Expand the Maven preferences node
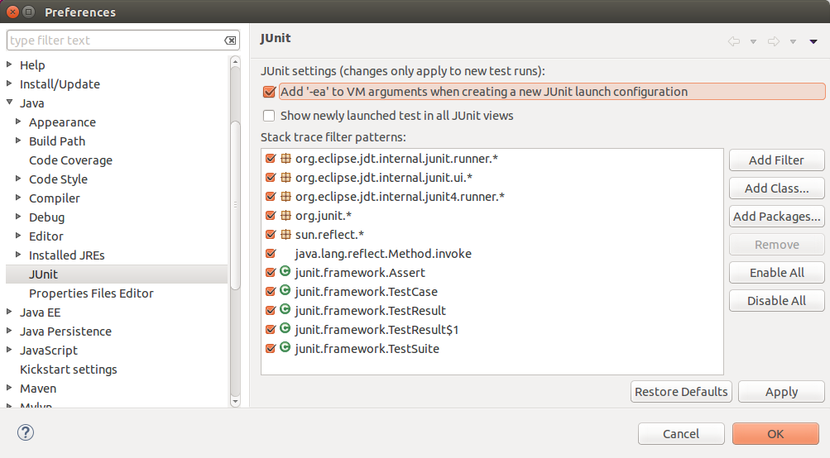 point(10,388)
